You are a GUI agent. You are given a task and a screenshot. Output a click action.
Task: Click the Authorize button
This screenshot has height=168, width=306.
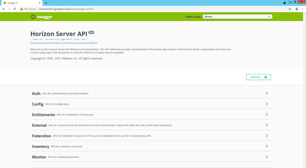point(258,77)
